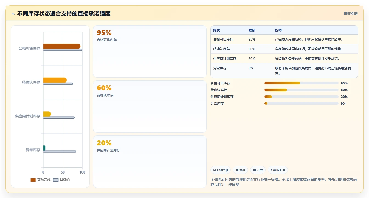The height and width of the screenshot is (198, 369).
Task: Toggle the 实际完成 legend series
Action: click(41, 180)
